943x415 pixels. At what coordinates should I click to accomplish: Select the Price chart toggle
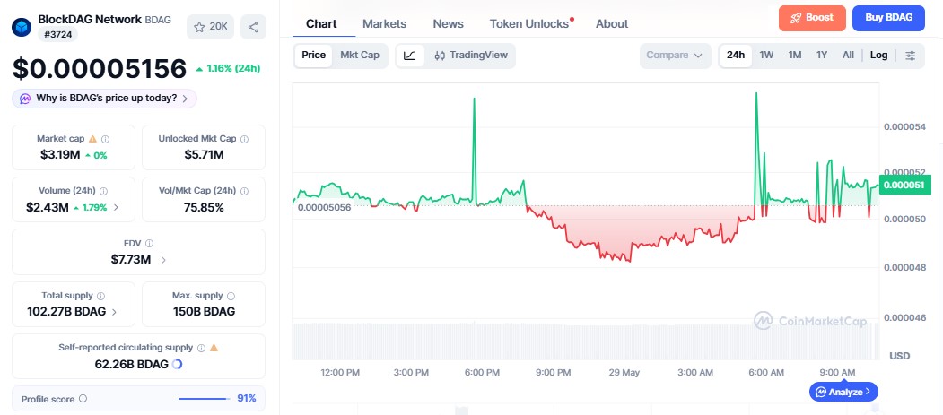[313, 56]
